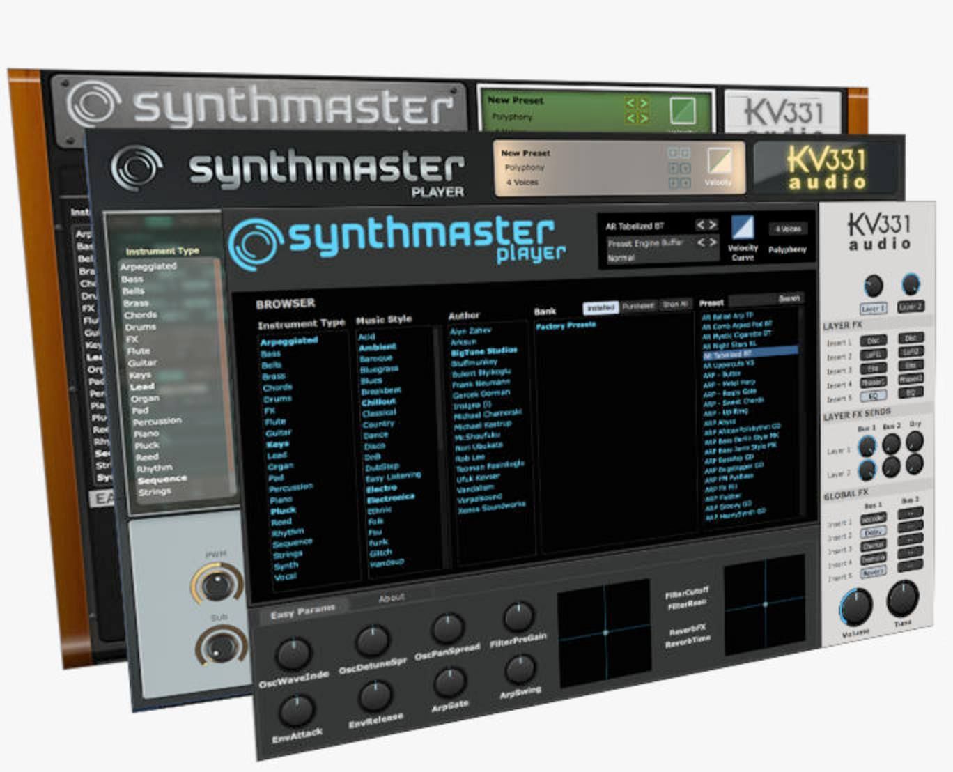Click the knob above the Layer 1 button

click(873, 285)
